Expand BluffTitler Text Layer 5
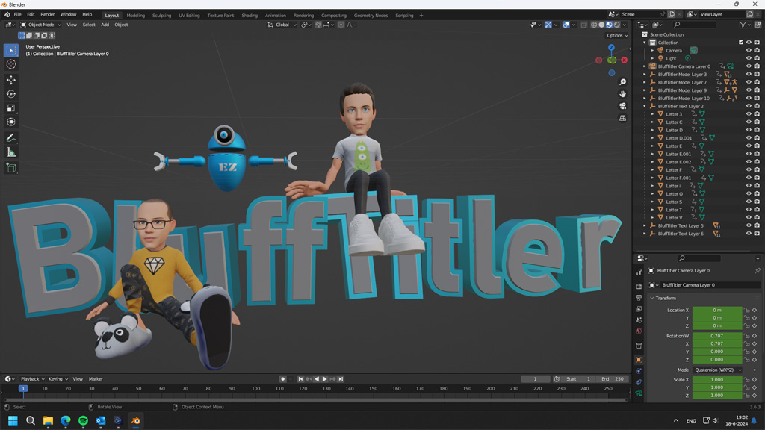 (x=645, y=225)
